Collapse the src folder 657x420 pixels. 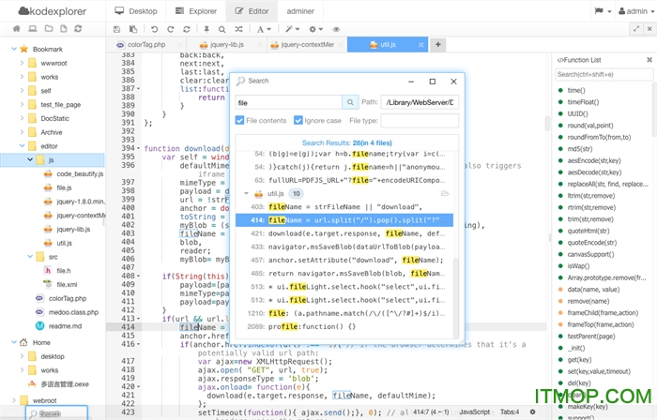tap(30, 257)
